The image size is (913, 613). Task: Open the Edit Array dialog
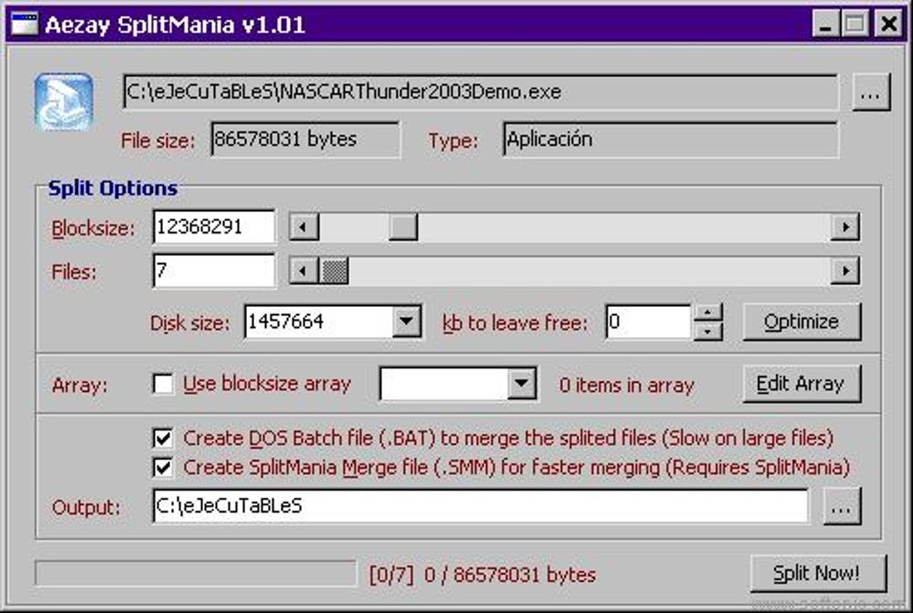tap(801, 383)
